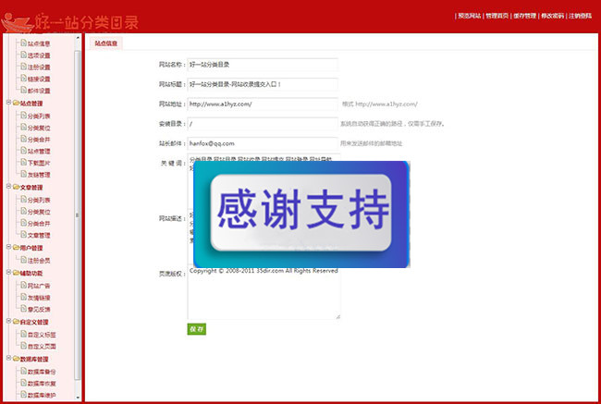Switch to the 站点信息 tab
Image resolution: width=601 pixels, height=404 pixels.
click(x=106, y=43)
